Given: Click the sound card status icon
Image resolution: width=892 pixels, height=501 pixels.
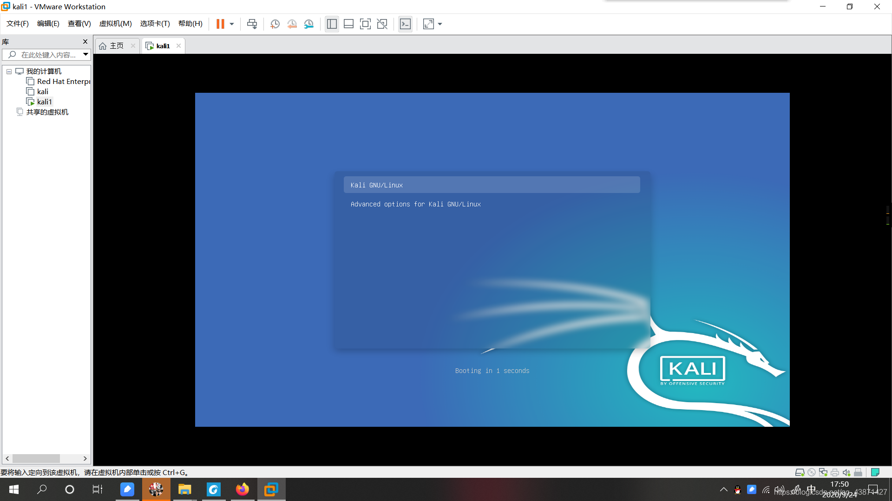Looking at the screenshot, I should [846, 472].
